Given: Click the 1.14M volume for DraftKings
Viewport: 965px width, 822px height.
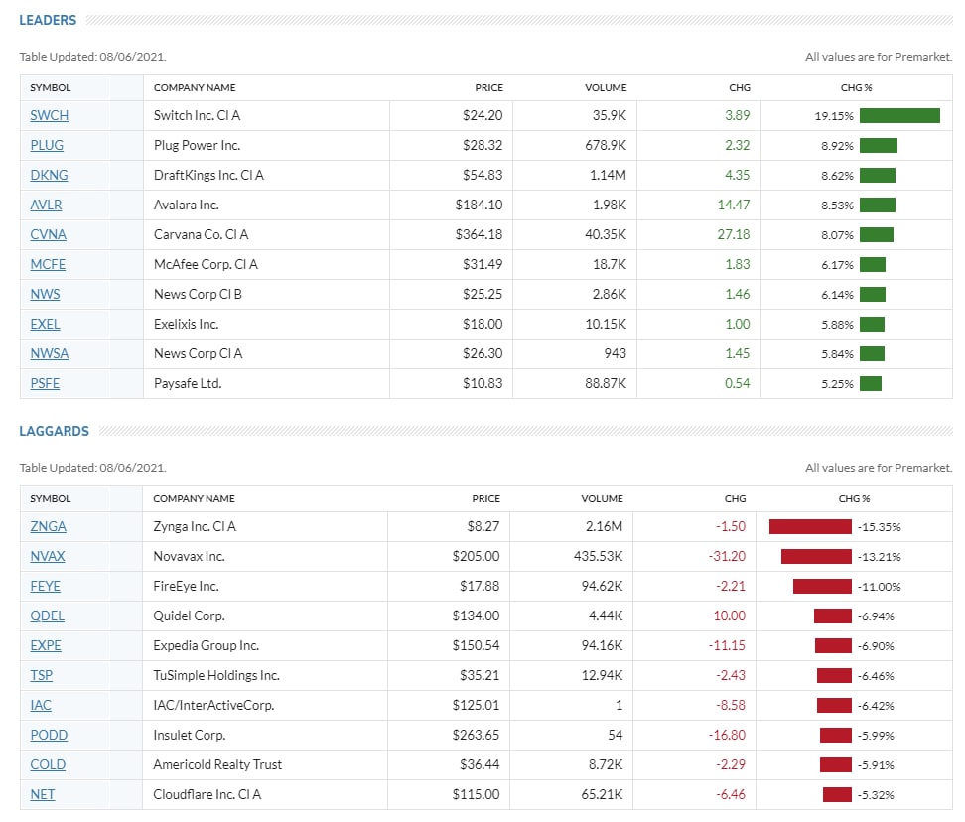Looking at the screenshot, I should [608, 176].
